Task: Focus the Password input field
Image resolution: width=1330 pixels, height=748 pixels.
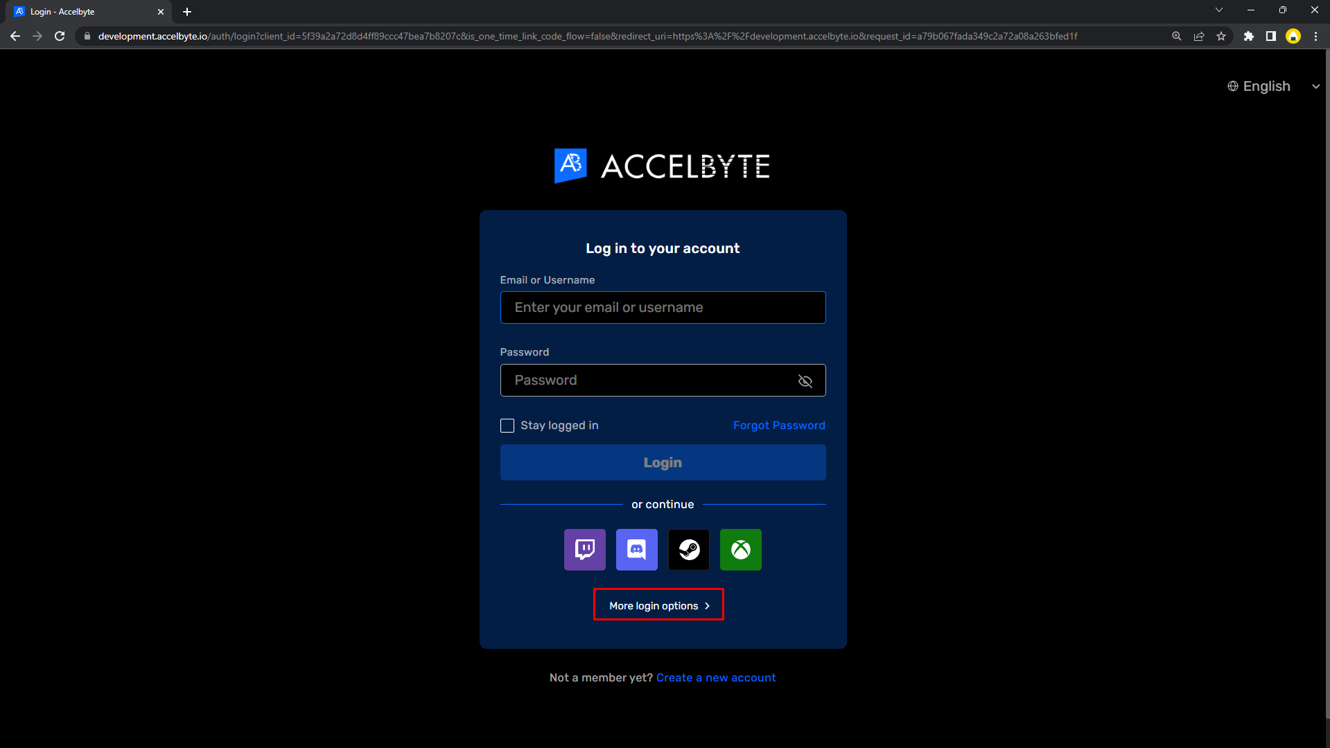Action: [663, 381]
